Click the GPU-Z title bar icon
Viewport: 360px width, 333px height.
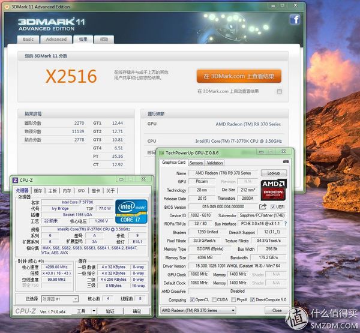tap(161, 153)
